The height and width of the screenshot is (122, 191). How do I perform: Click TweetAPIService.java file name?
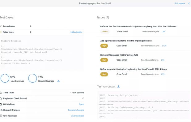150,46
